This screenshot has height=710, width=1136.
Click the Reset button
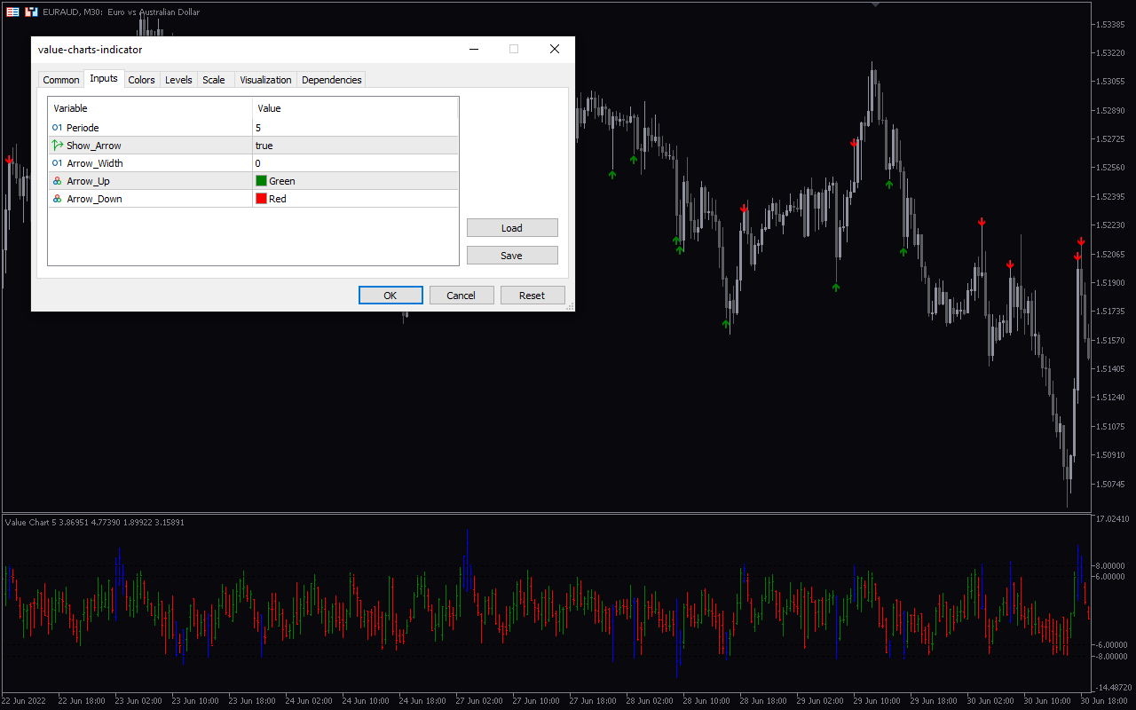point(532,296)
